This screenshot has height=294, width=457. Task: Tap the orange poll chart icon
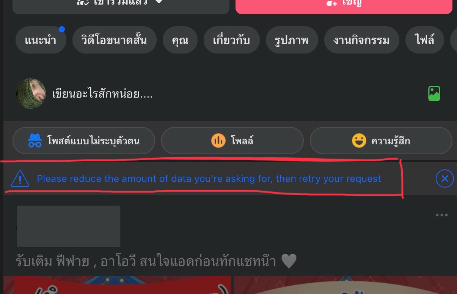click(x=218, y=141)
